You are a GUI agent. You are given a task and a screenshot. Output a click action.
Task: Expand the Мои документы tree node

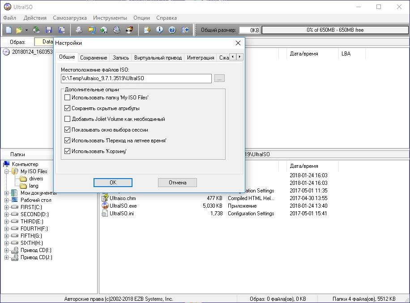pos(7,193)
